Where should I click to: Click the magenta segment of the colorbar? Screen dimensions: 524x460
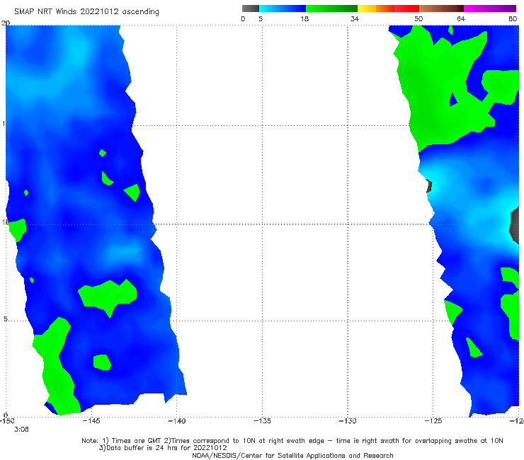pos(490,8)
